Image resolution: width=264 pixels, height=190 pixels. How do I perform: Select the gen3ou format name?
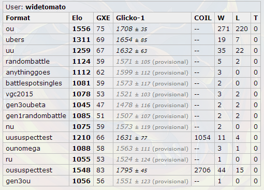coord(18,181)
